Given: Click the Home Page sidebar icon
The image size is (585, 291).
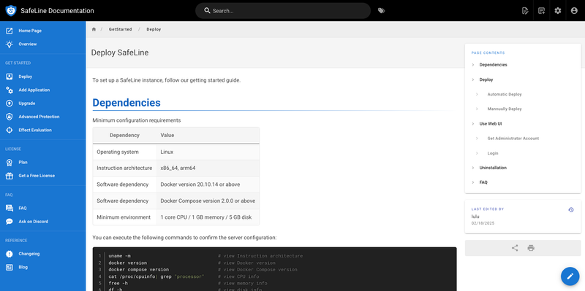Looking at the screenshot, I should tap(10, 31).
